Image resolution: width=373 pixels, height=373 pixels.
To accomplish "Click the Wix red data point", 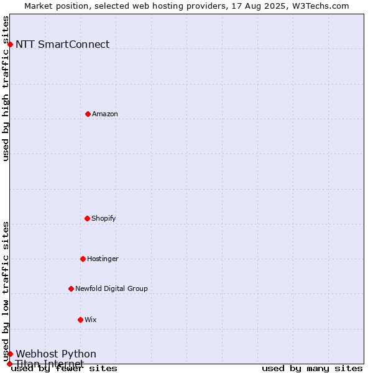I will (x=80, y=320).
